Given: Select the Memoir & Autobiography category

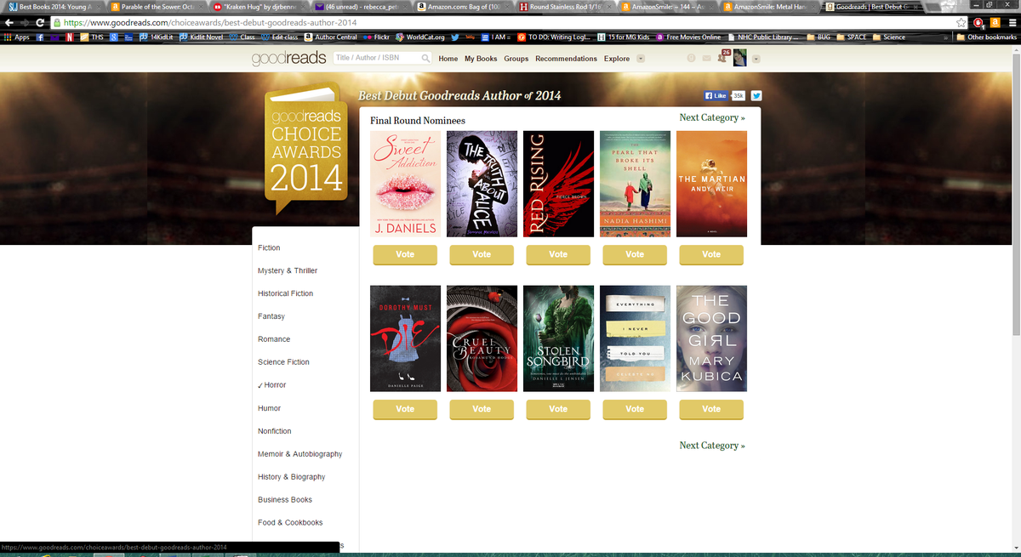Looking at the screenshot, I should (300, 454).
